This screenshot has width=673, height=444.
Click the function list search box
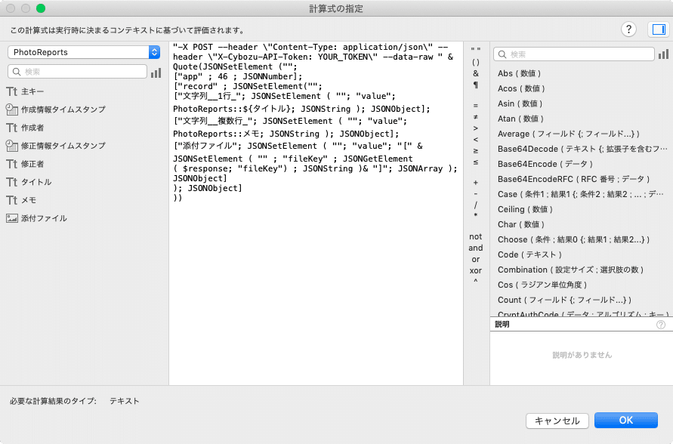574,54
